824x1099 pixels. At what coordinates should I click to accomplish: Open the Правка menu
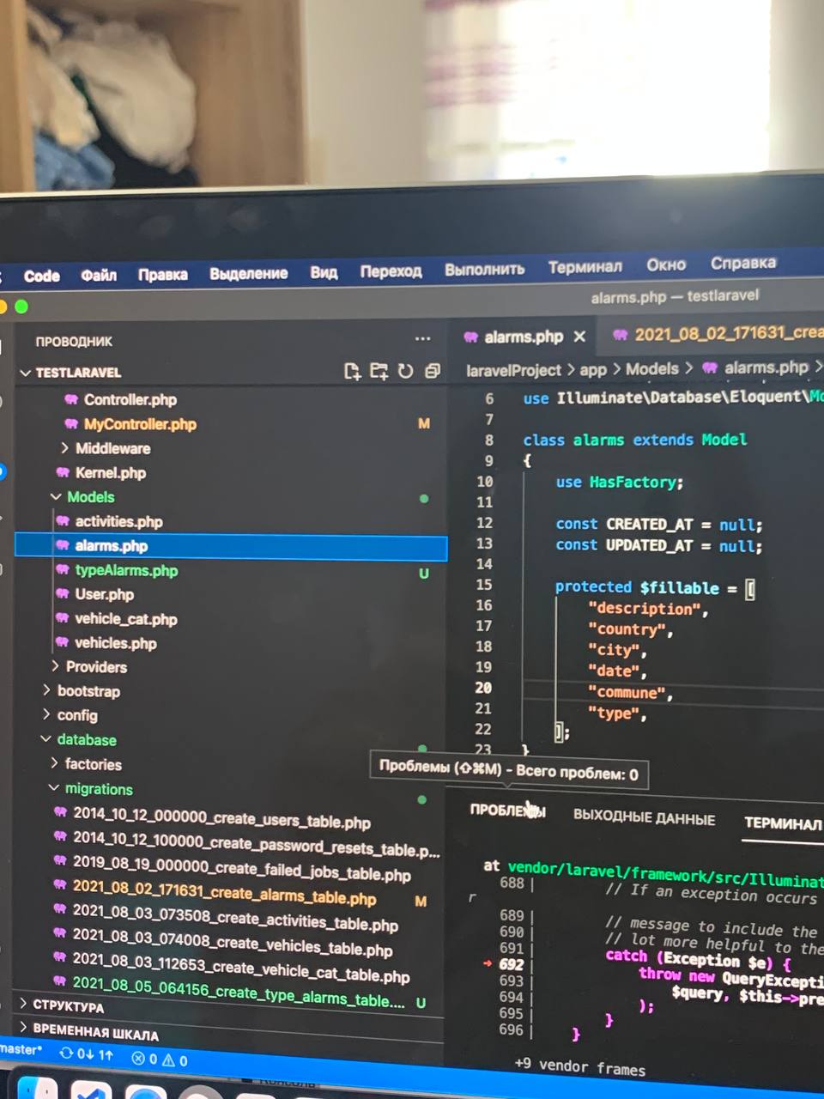point(162,274)
